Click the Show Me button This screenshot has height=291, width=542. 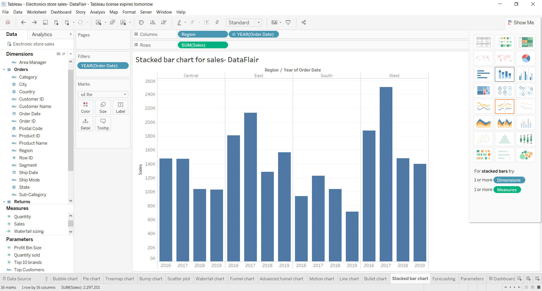[x=521, y=22]
